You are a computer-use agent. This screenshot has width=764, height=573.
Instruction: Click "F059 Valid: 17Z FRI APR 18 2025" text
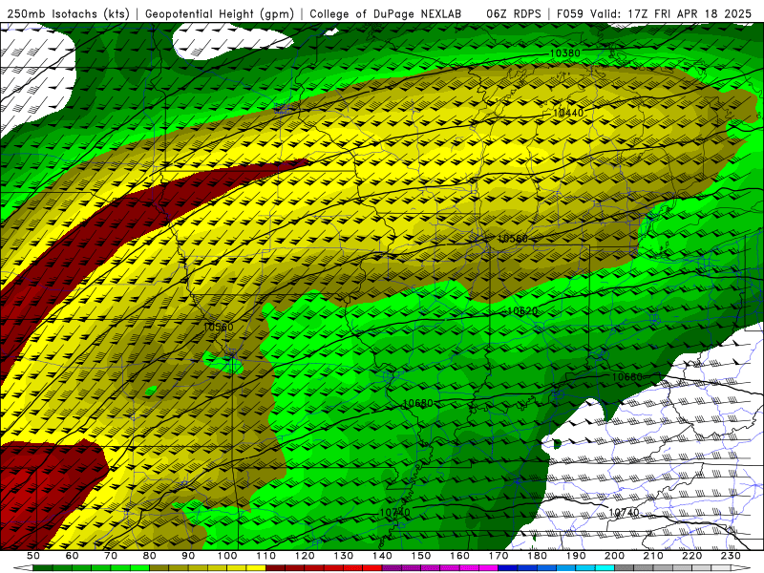click(x=654, y=13)
